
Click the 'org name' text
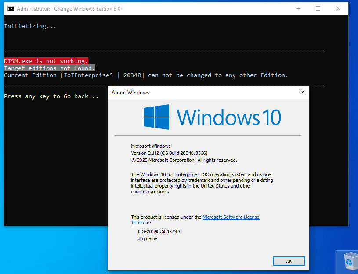147,238
